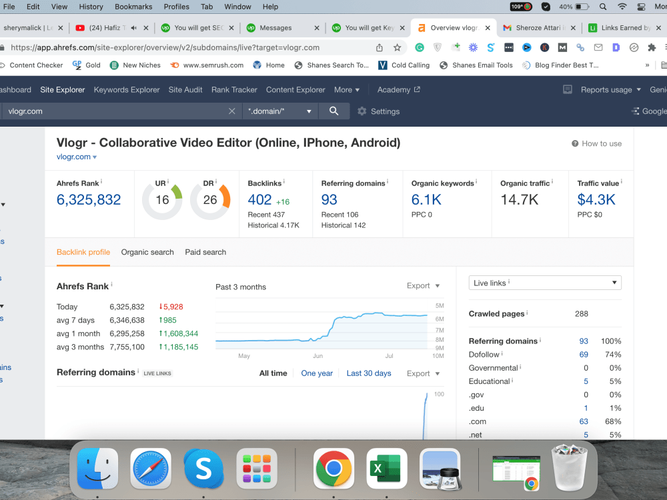Screen dimensions: 667x500
Task: Click the 69 dofollow domains count
Action: coord(584,355)
